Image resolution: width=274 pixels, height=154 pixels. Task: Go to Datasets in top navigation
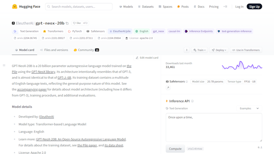pyautogui.click(x=146, y=7)
